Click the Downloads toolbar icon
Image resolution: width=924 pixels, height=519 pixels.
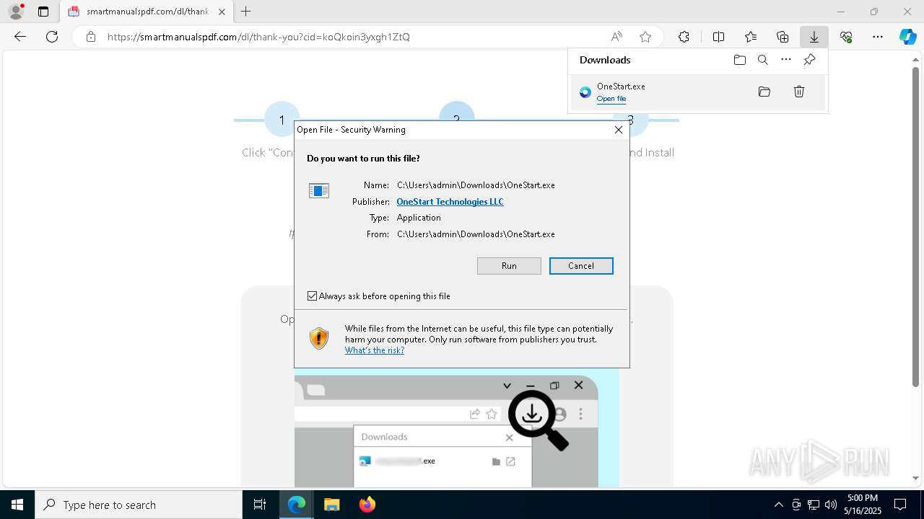[x=814, y=37]
